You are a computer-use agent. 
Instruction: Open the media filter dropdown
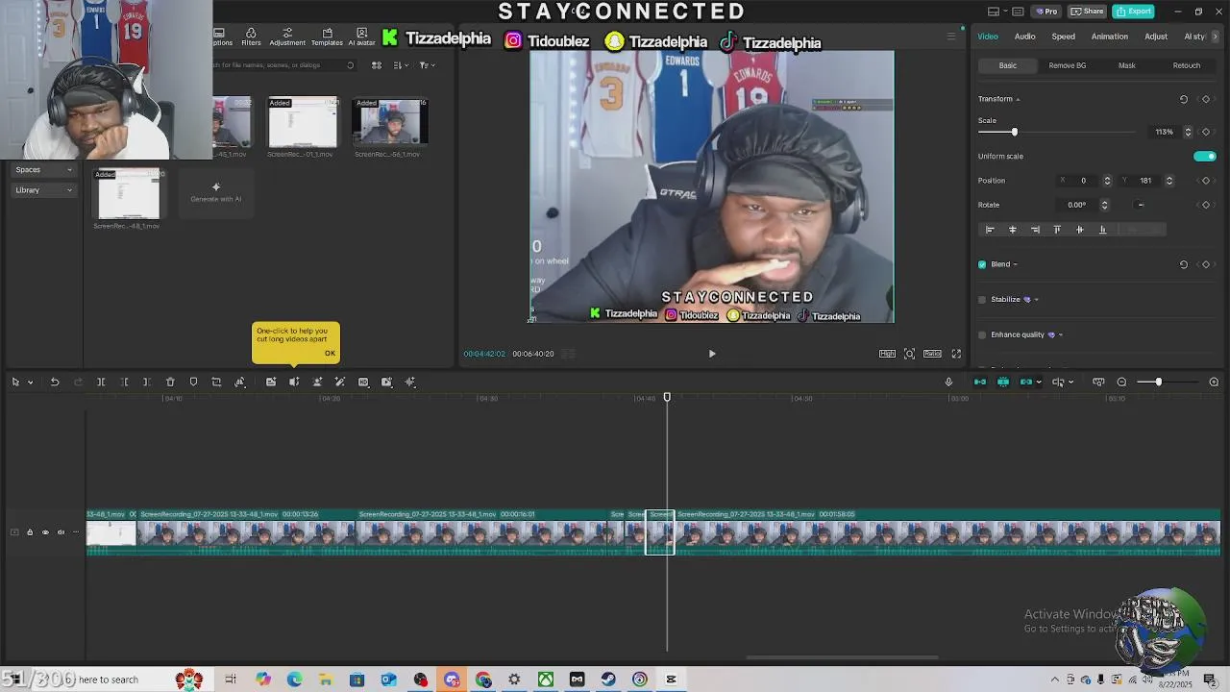click(x=428, y=65)
